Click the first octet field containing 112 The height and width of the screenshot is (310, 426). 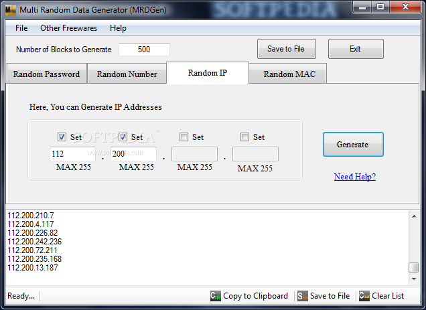click(72, 154)
